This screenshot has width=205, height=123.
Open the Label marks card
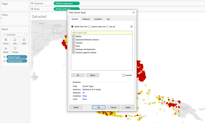(x=24, y=41)
